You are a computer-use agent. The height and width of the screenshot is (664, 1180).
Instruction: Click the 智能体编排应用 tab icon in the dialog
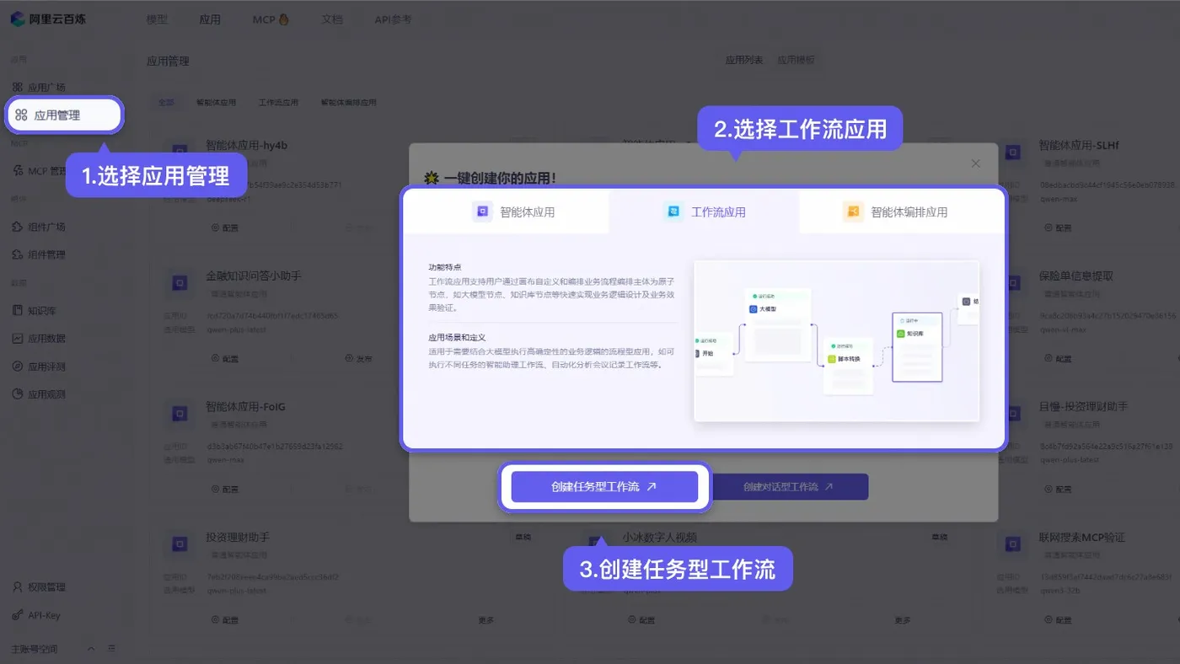click(853, 212)
